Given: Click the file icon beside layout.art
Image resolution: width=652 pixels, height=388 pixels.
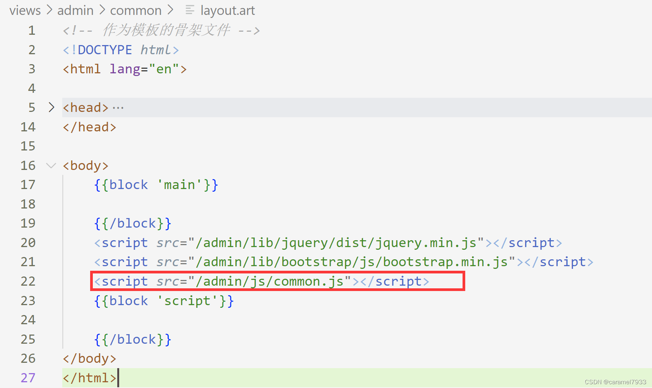Looking at the screenshot, I should coord(189,10).
